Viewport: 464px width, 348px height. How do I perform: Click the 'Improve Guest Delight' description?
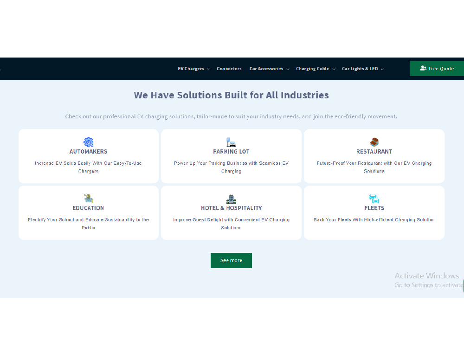(231, 224)
